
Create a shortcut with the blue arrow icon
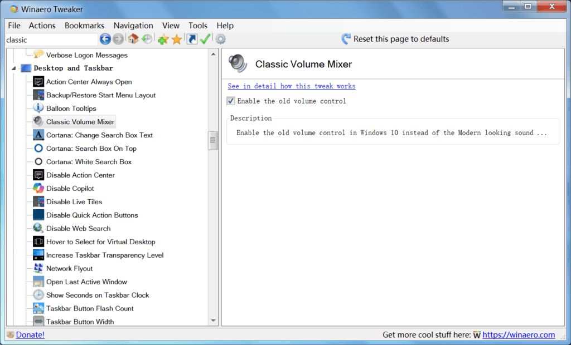click(191, 39)
